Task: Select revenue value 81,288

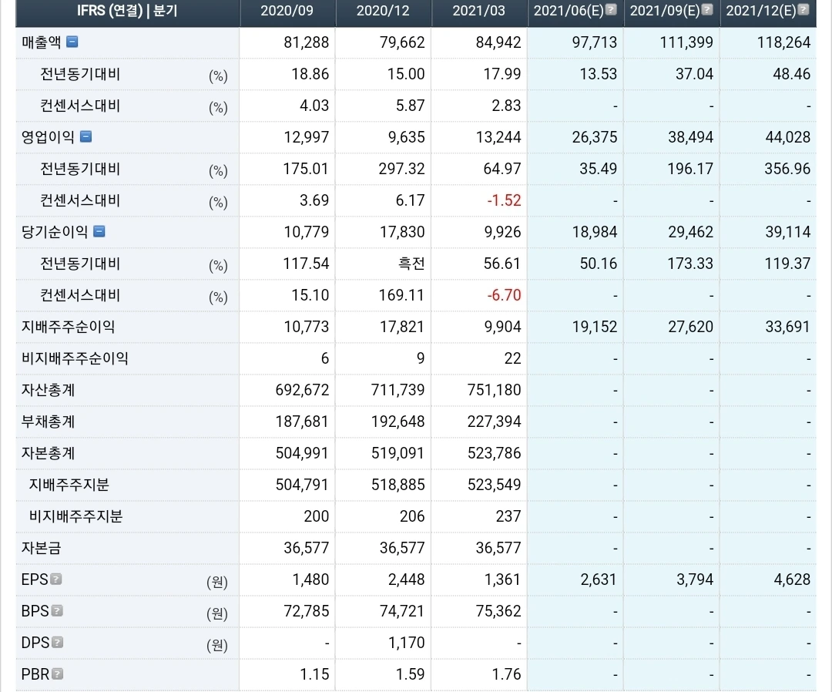Action: click(x=306, y=42)
